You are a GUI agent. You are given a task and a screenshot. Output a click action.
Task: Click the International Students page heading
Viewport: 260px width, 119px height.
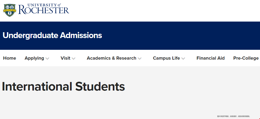coord(63,87)
